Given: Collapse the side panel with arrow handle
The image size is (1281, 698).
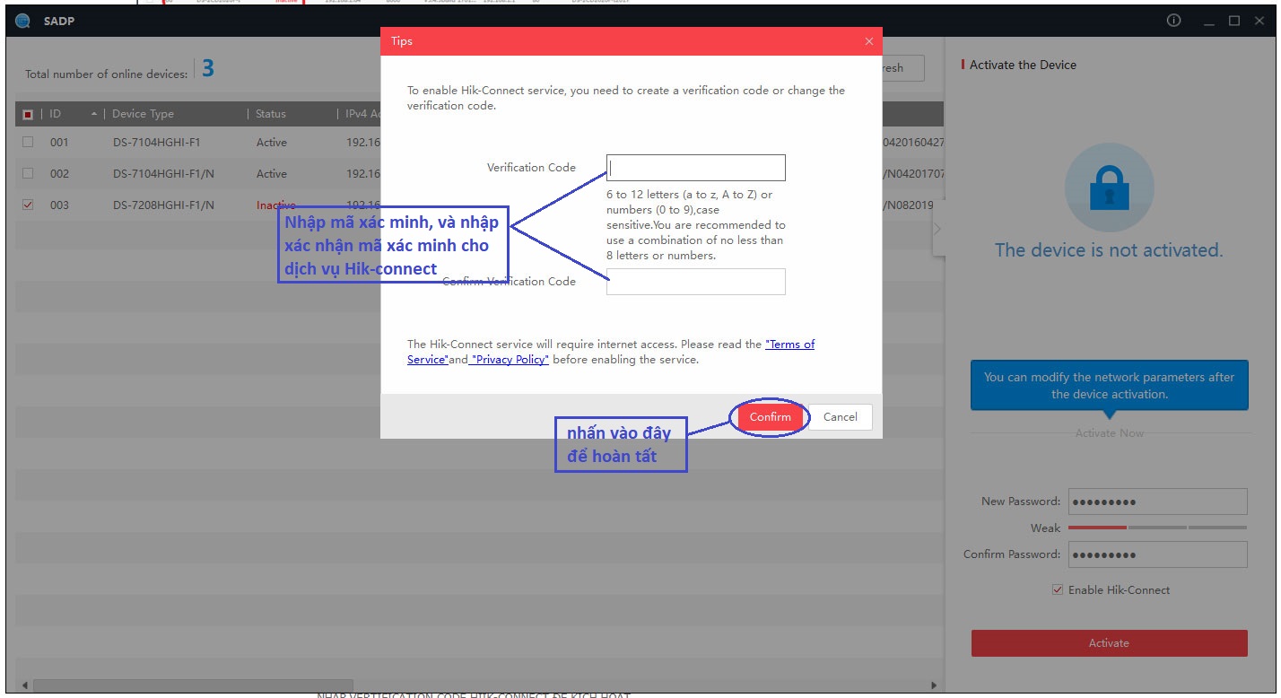Looking at the screenshot, I should click(x=938, y=229).
